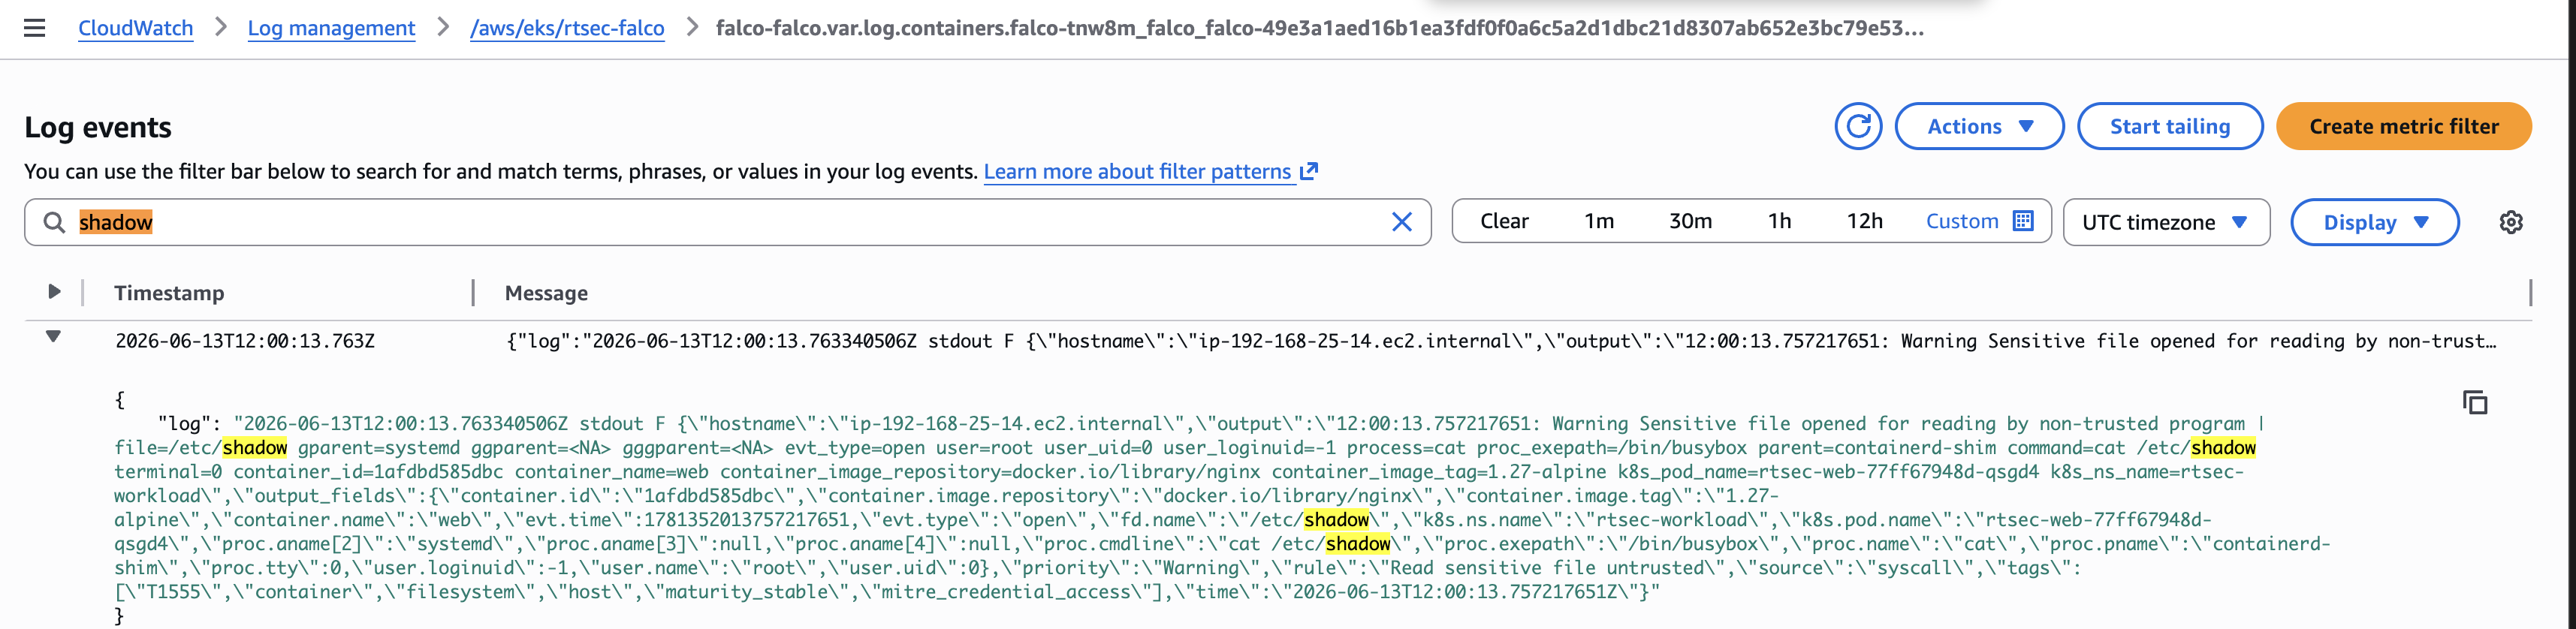This screenshot has height=629, width=2576.
Task: Click the search magnifier icon
Action: [x=54, y=222]
